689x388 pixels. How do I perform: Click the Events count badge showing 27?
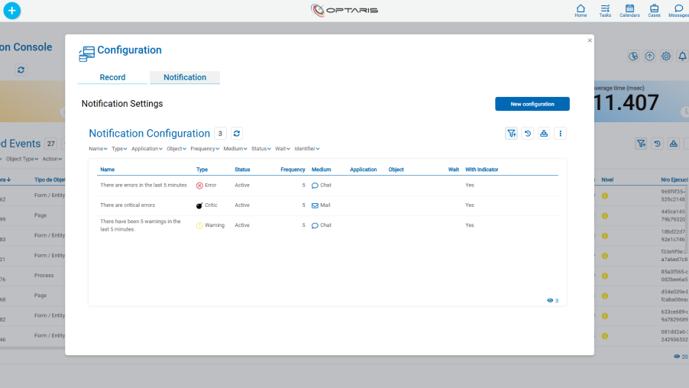point(51,144)
